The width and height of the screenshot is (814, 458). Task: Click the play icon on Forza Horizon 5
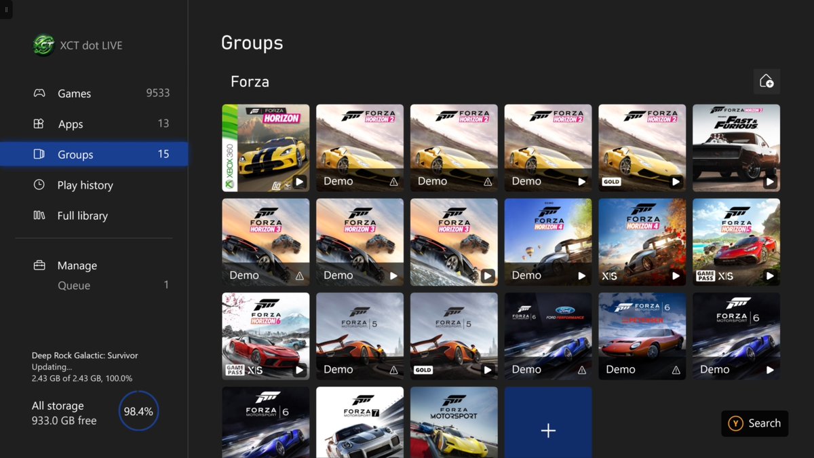click(770, 275)
